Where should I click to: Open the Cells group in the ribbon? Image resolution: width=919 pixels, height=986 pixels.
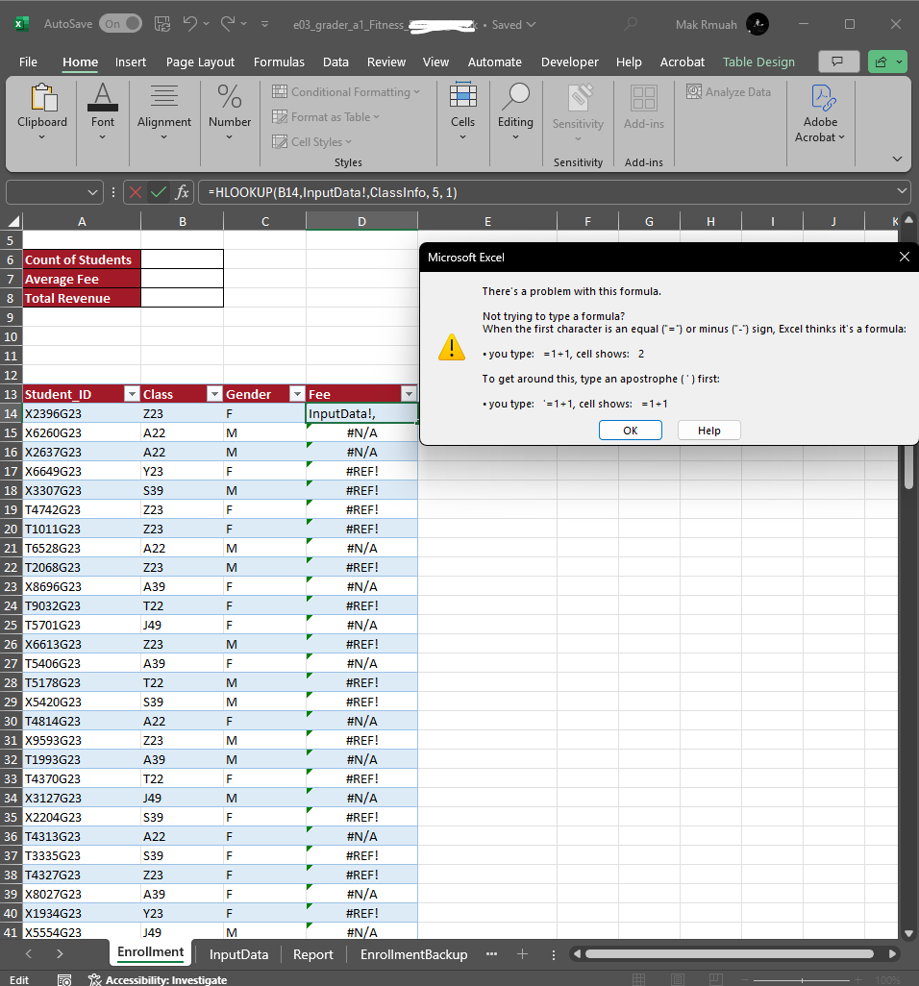[x=463, y=109]
